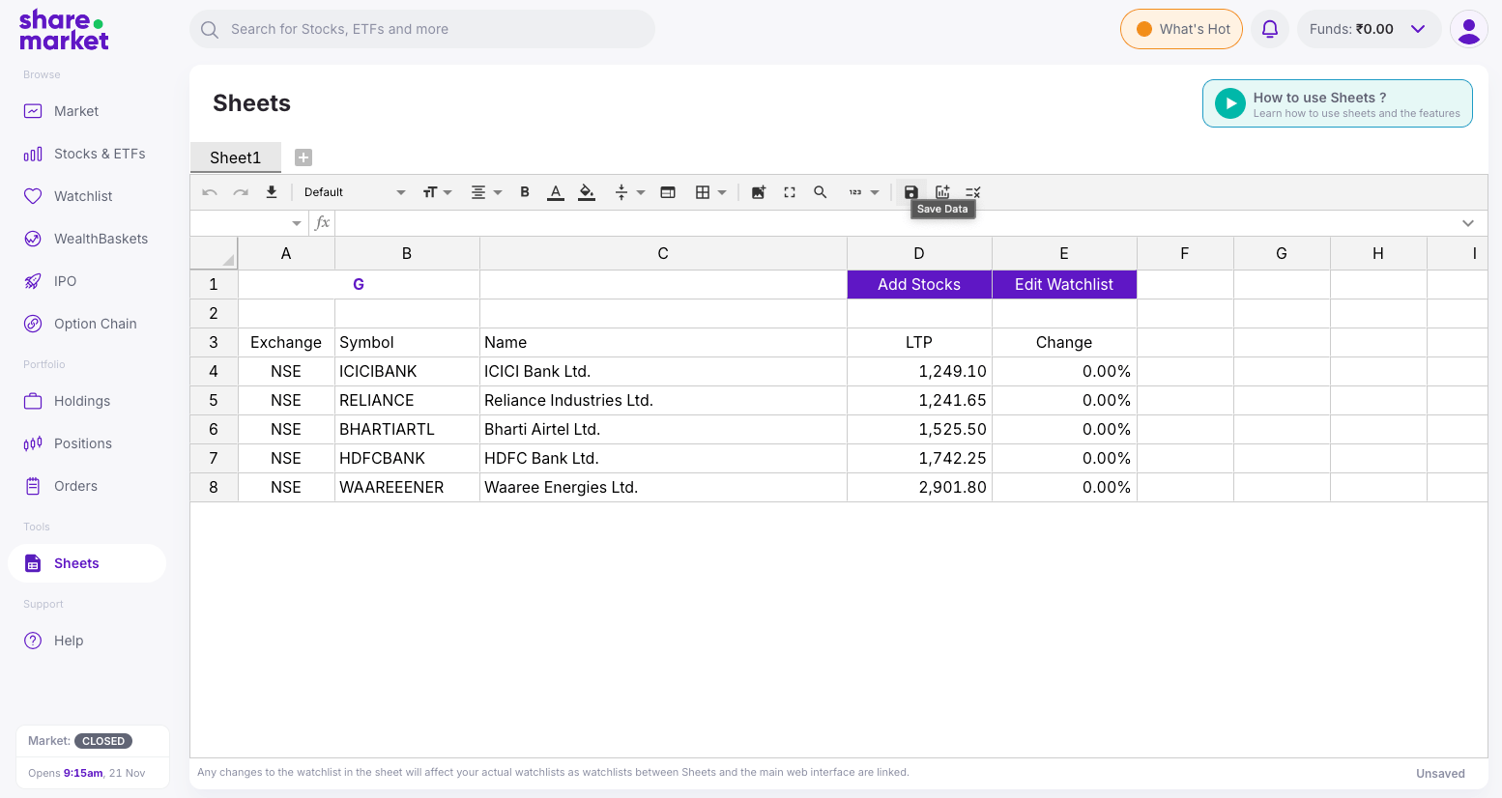Screen dimensions: 1502x798
Task: Click the Edit Watchlist button
Action: (1064, 284)
